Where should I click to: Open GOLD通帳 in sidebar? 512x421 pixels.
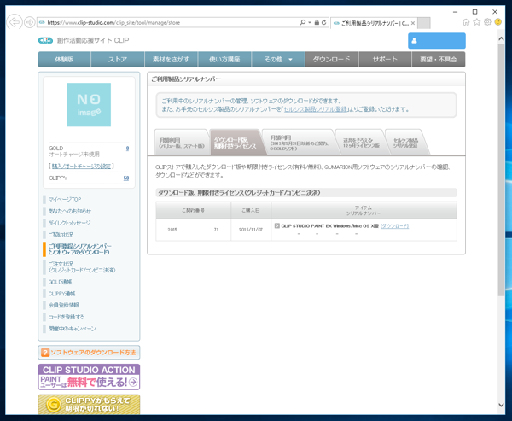60,282
